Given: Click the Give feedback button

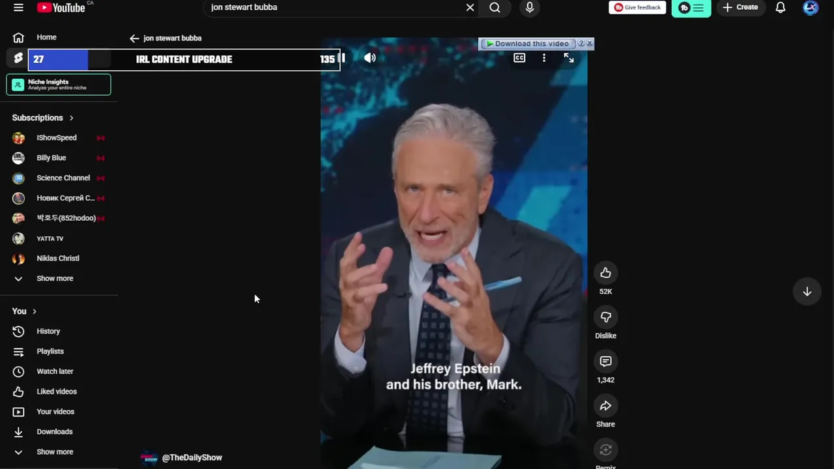Looking at the screenshot, I should [x=637, y=7].
